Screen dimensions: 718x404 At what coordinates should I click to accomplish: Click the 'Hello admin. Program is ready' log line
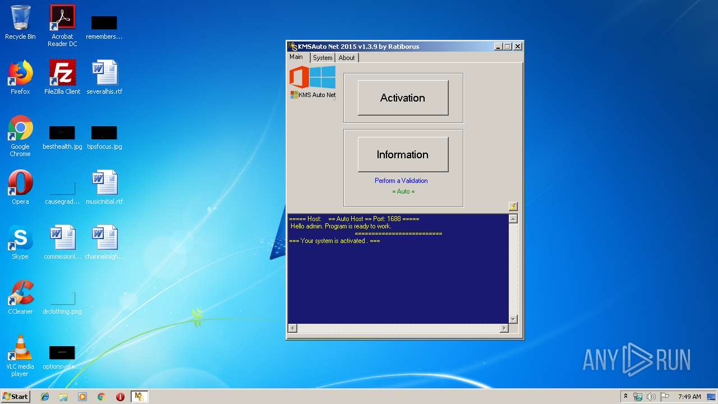click(340, 226)
